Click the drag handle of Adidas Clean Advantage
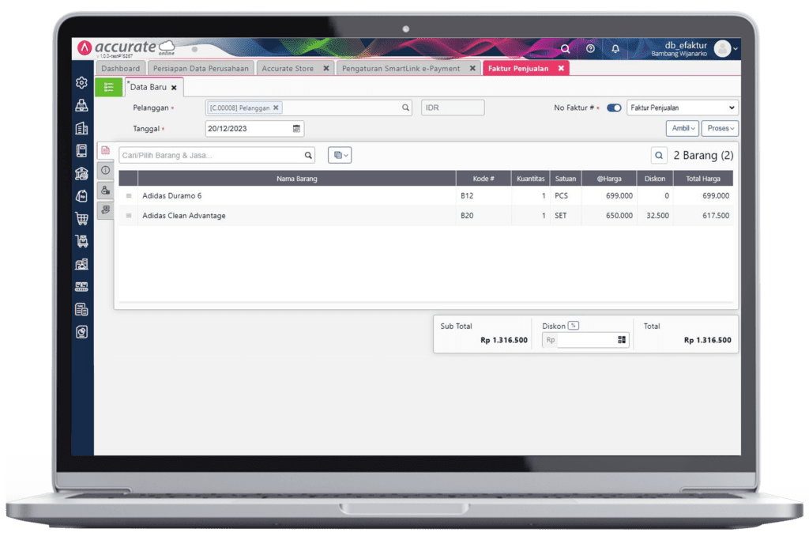The height and width of the screenshot is (540, 809). coord(129,216)
